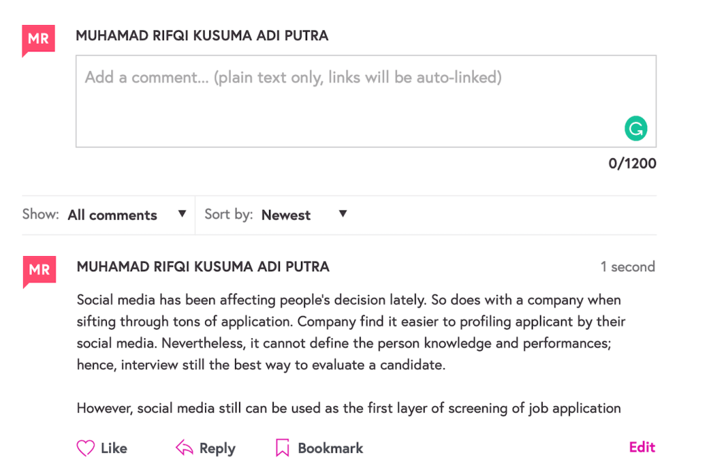Click the bookmark ribbon icon

(282, 448)
